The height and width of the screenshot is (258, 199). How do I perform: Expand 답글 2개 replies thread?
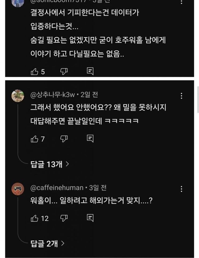tap(48, 244)
